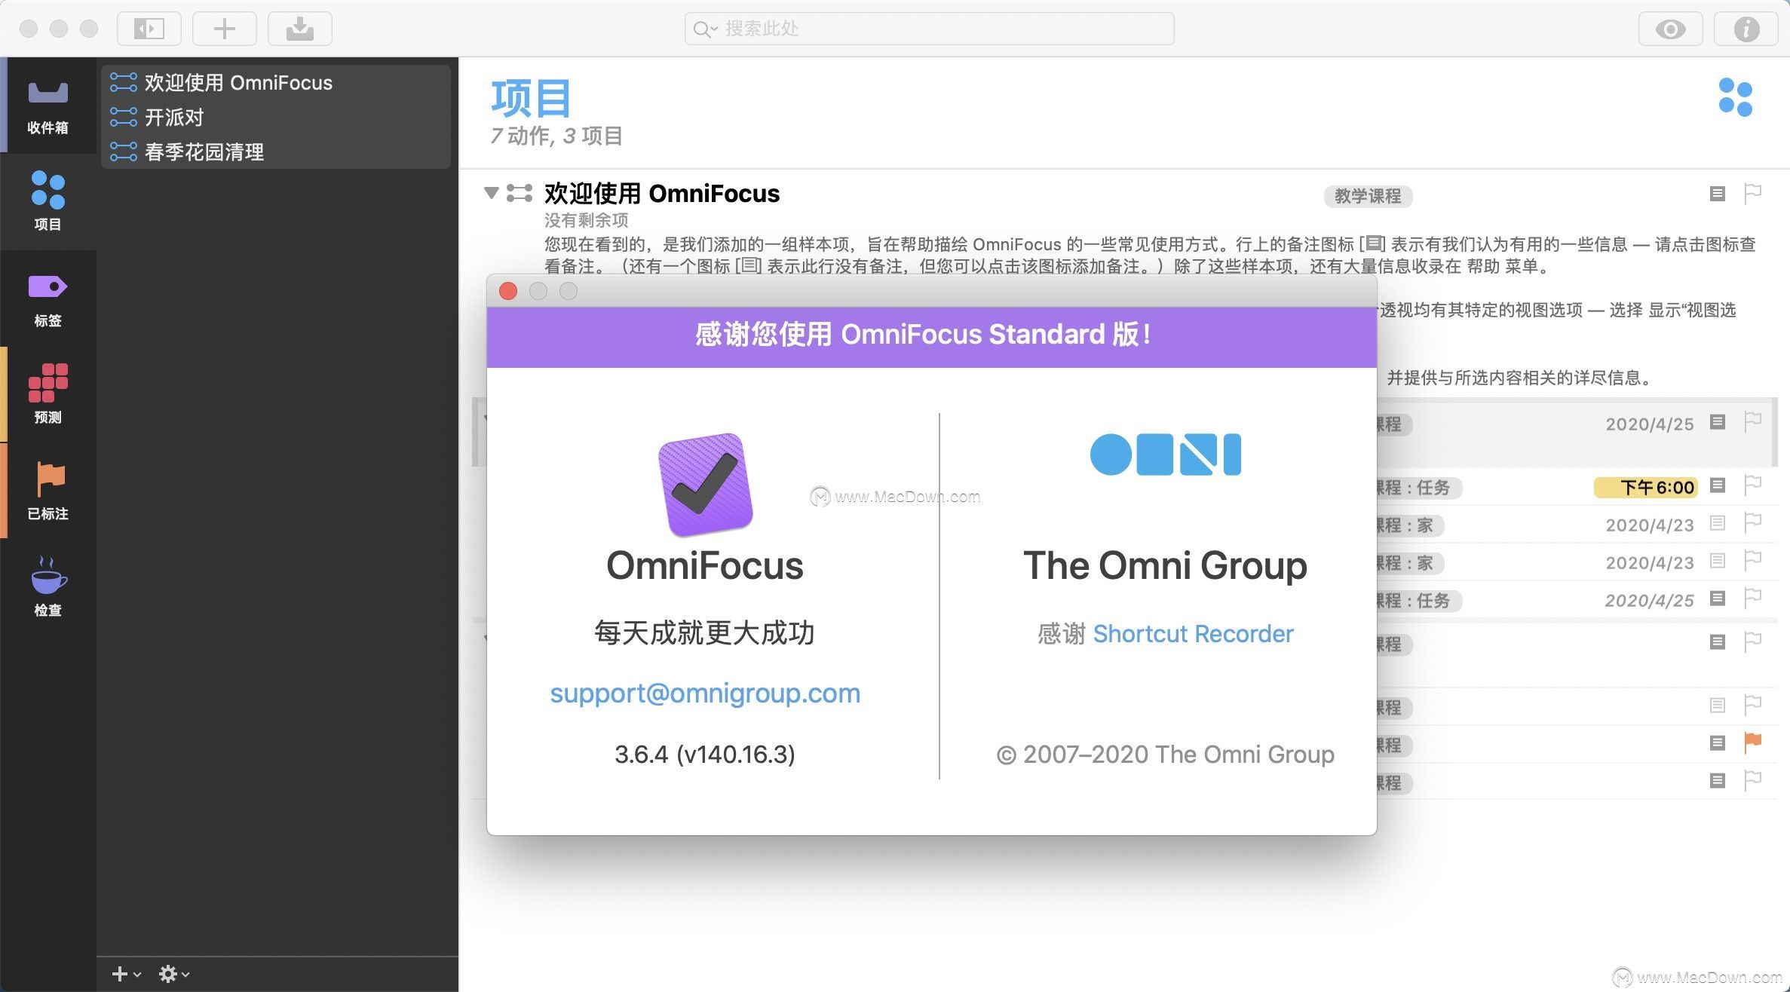Open the sidebar add (+) dropdown
The height and width of the screenshot is (992, 1790).
point(126,974)
